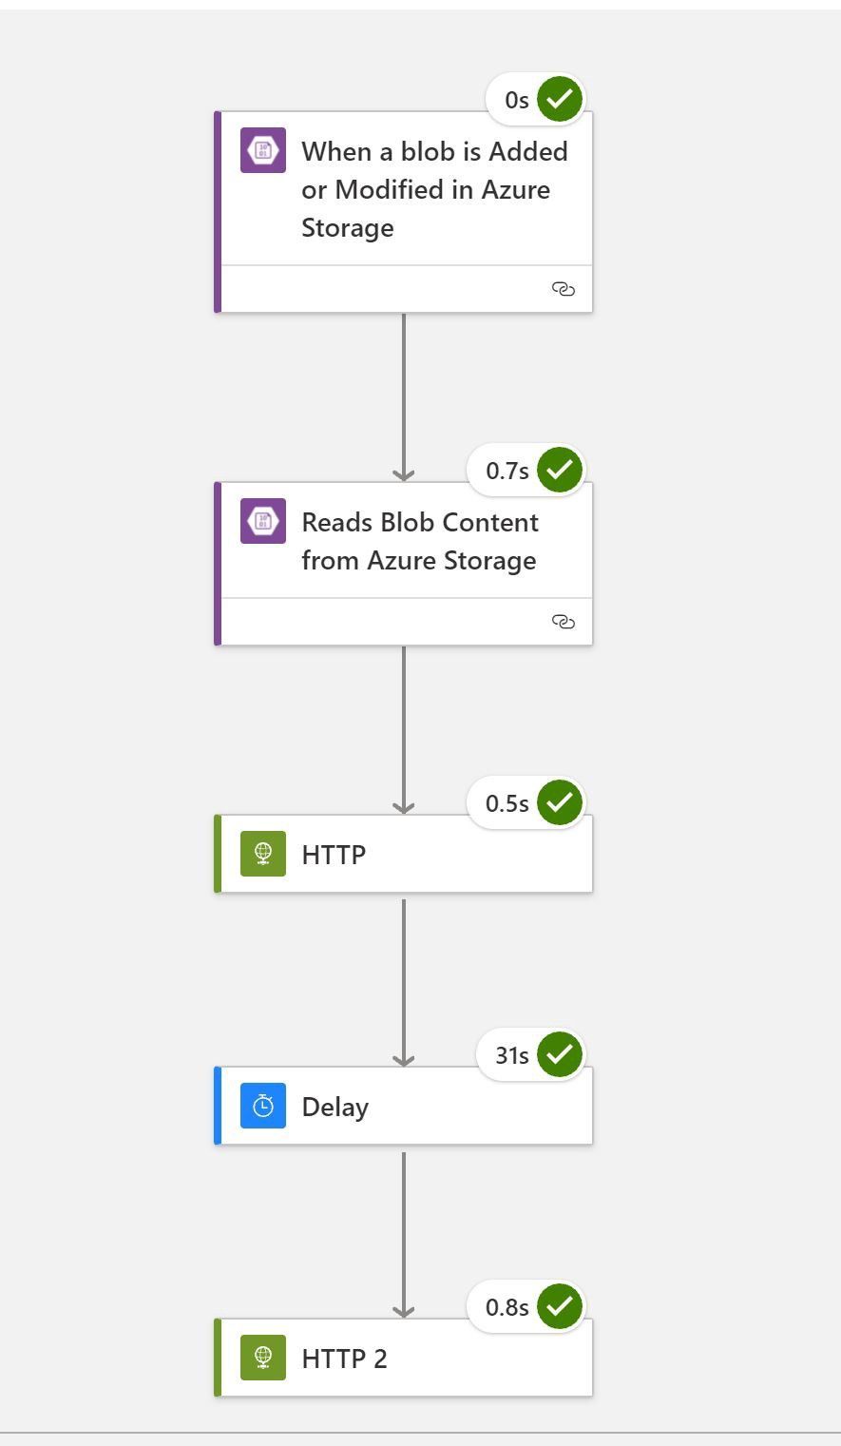Open the 'When a blob is Added' trigger
The width and height of the screenshot is (841, 1446).
pos(434,190)
